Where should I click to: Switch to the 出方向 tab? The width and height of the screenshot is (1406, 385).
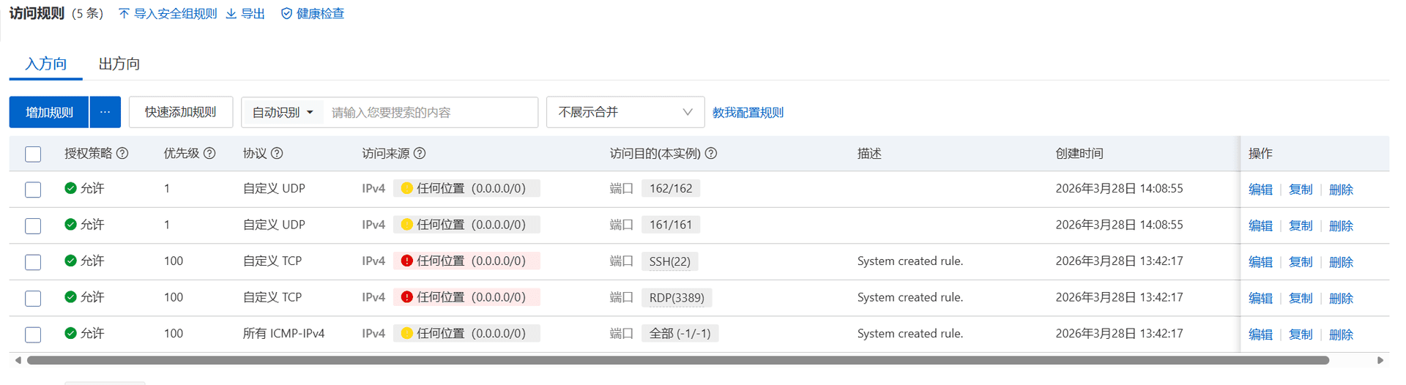pos(119,64)
